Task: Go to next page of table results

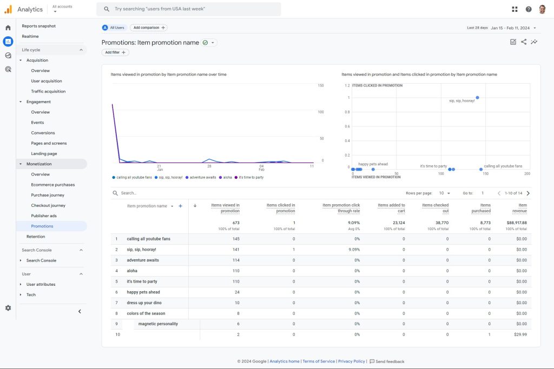Action: 528,193
